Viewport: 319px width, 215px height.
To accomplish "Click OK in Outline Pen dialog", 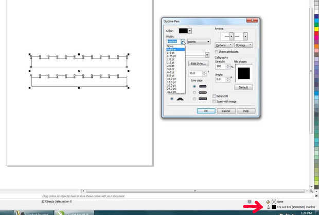I will tap(206, 111).
